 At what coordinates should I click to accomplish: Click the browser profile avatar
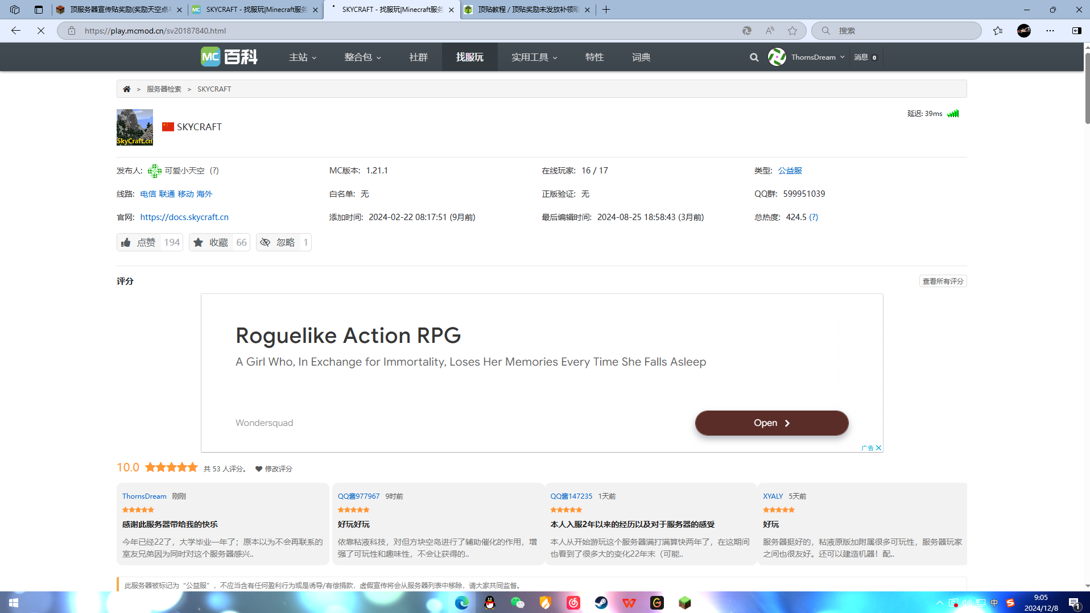1024,31
